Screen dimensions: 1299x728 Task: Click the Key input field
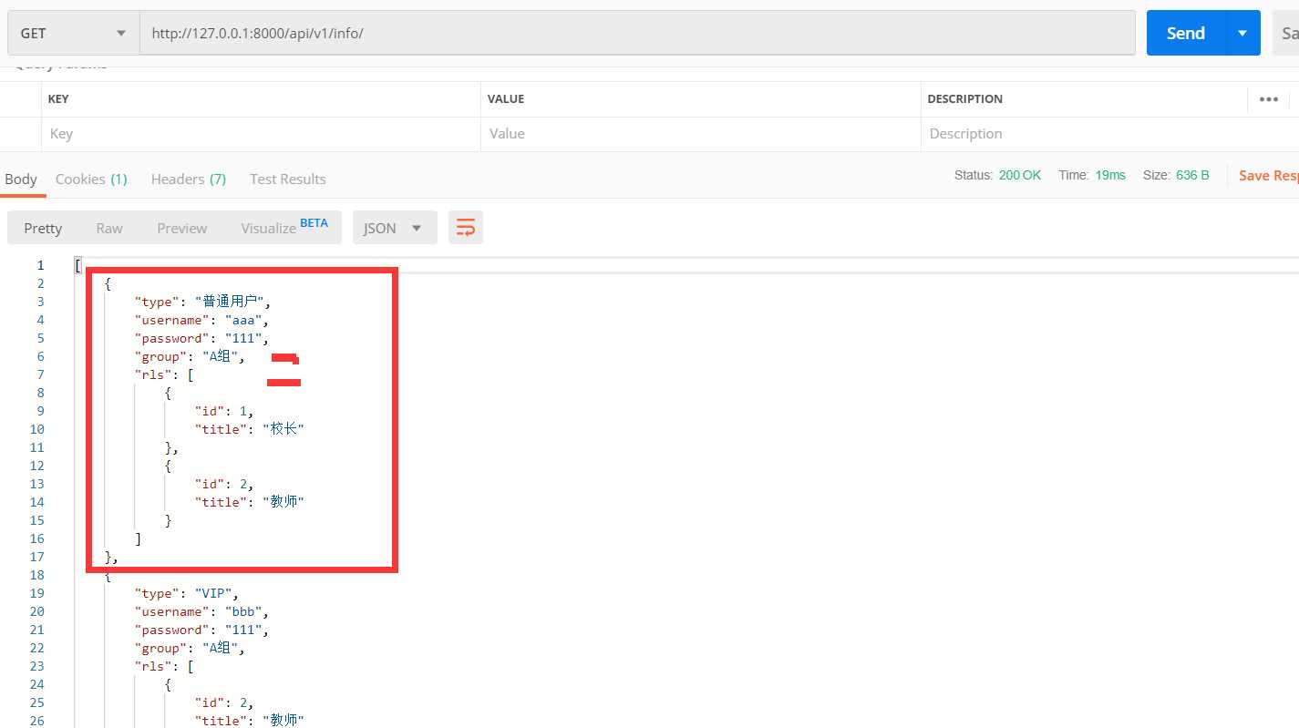(x=261, y=134)
